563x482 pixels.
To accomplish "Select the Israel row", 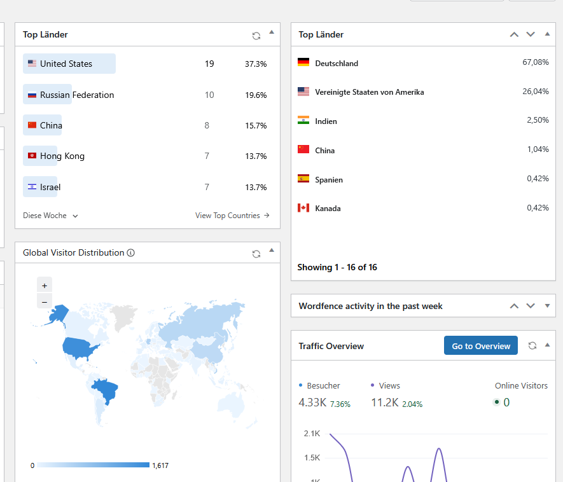I will click(x=147, y=187).
